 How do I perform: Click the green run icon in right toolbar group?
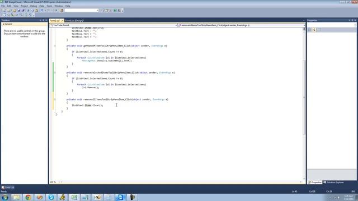(x=115, y=10)
